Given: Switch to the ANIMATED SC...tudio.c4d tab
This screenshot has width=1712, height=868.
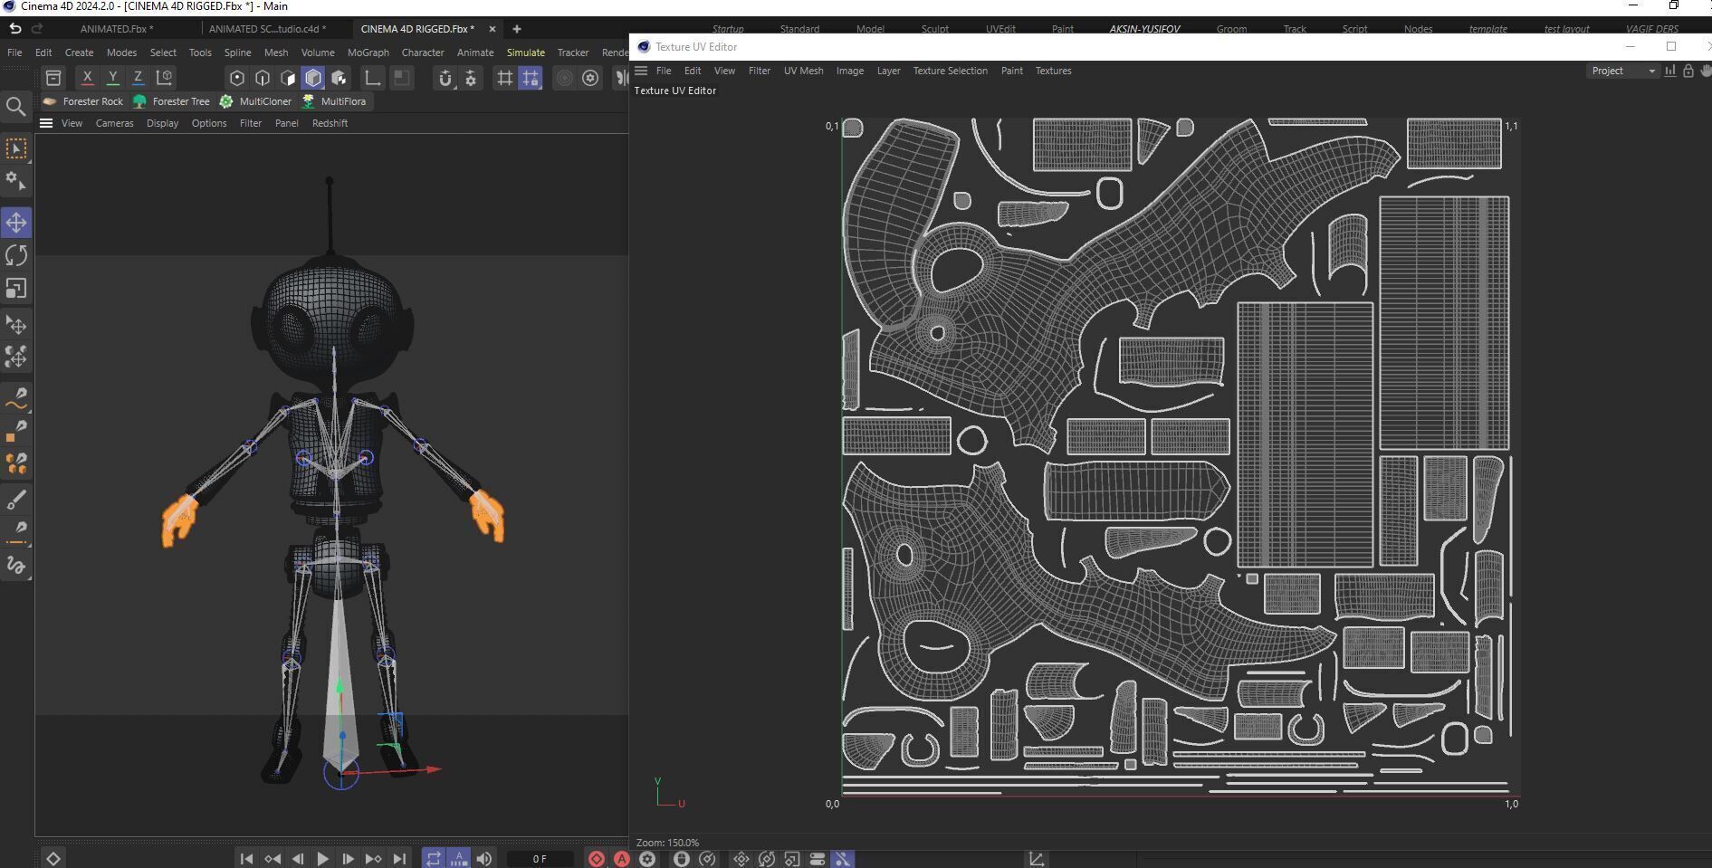Looking at the screenshot, I should (x=267, y=29).
